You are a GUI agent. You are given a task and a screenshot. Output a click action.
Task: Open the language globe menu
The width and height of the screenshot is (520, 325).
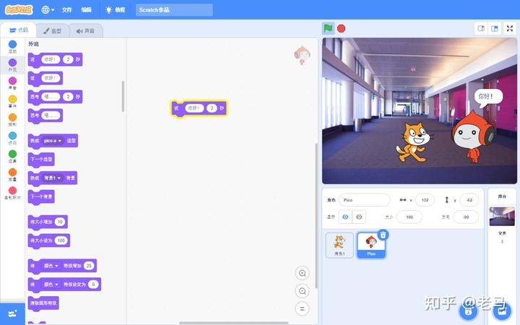(x=48, y=9)
